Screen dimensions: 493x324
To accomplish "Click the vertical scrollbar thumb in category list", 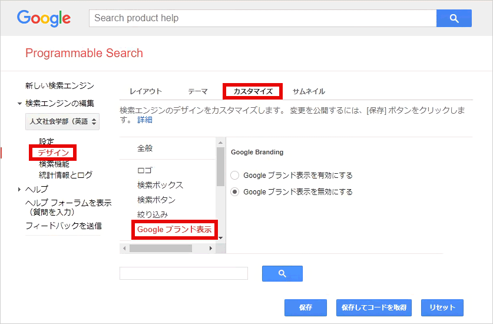I will click(220, 167).
